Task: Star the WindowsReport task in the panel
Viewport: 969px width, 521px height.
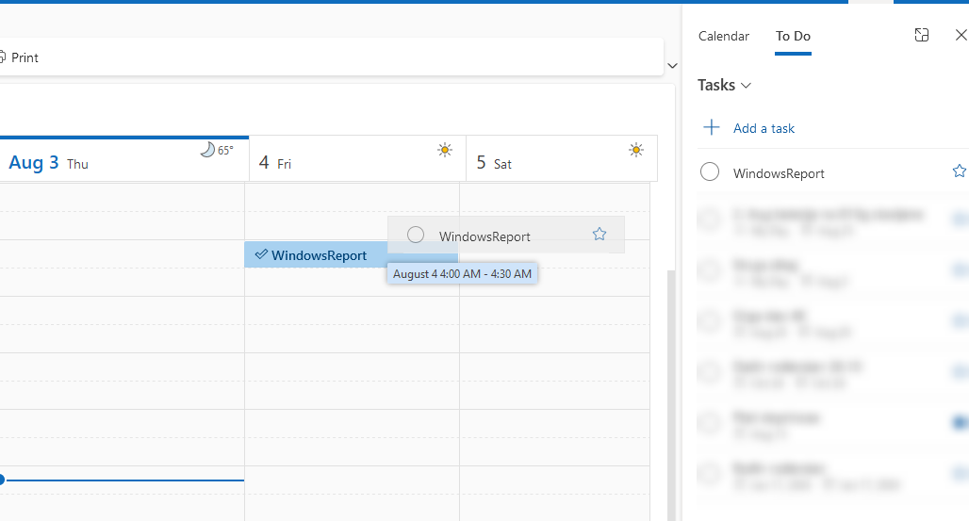Action: (960, 171)
